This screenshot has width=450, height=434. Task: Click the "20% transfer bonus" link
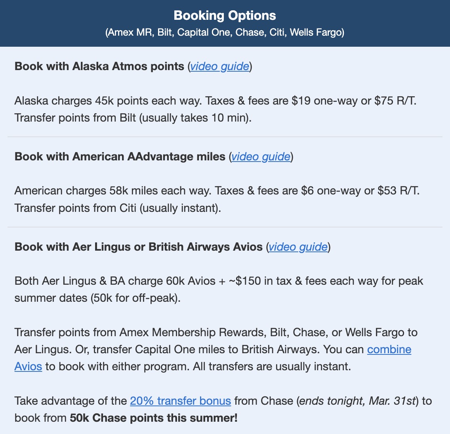(x=180, y=401)
